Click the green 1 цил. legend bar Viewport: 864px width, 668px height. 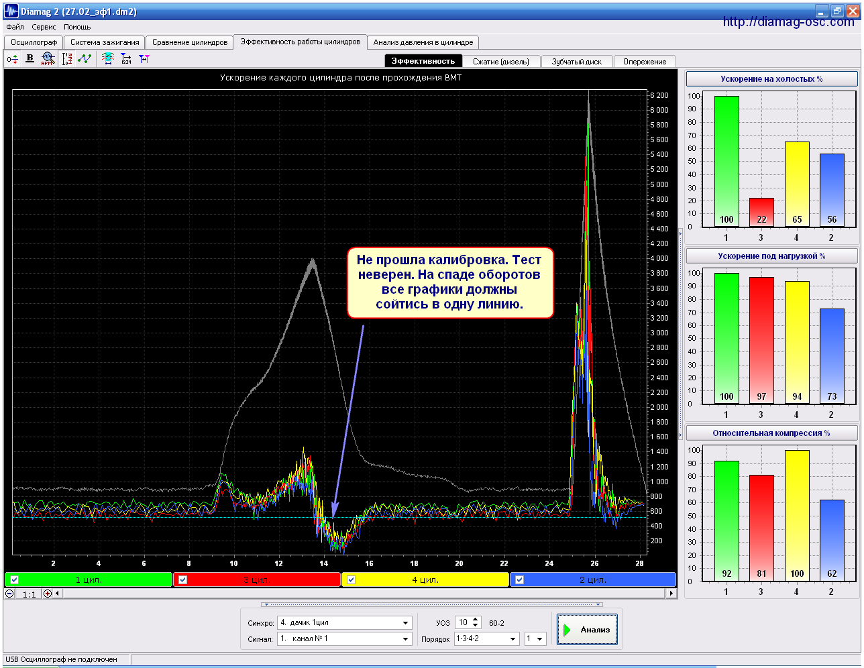(89, 579)
